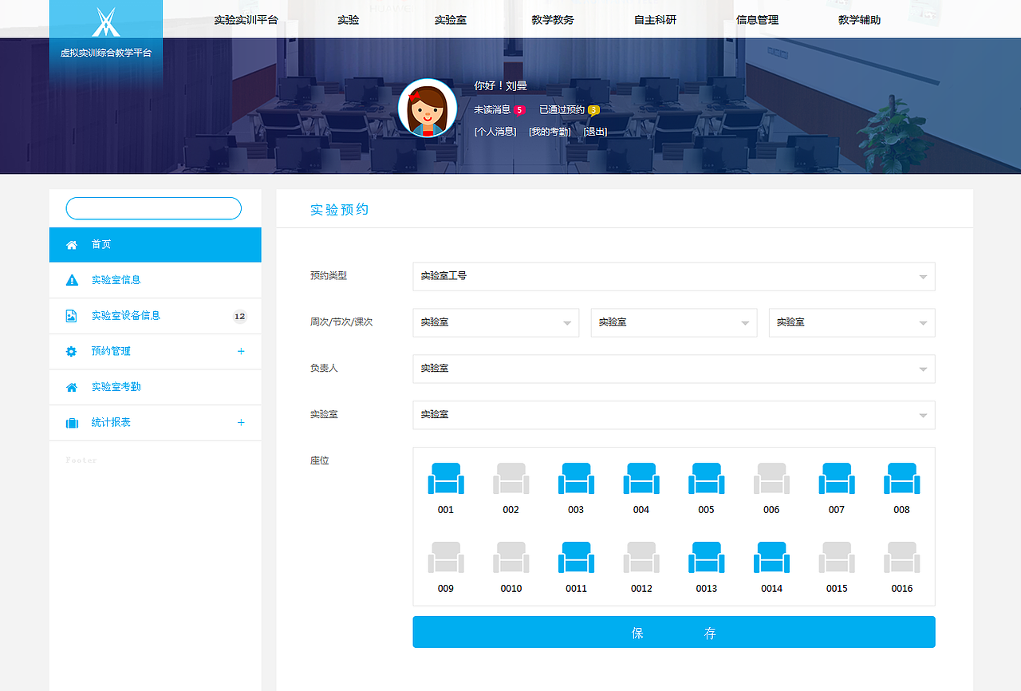Select seat 007 icon
The image size is (1021, 691).
pyautogui.click(x=837, y=479)
